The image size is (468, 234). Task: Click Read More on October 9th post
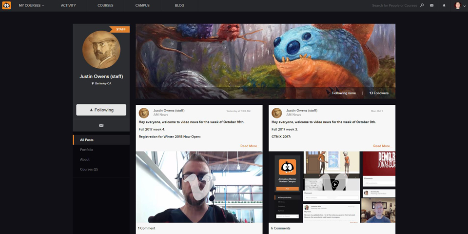click(x=383, y=146)
